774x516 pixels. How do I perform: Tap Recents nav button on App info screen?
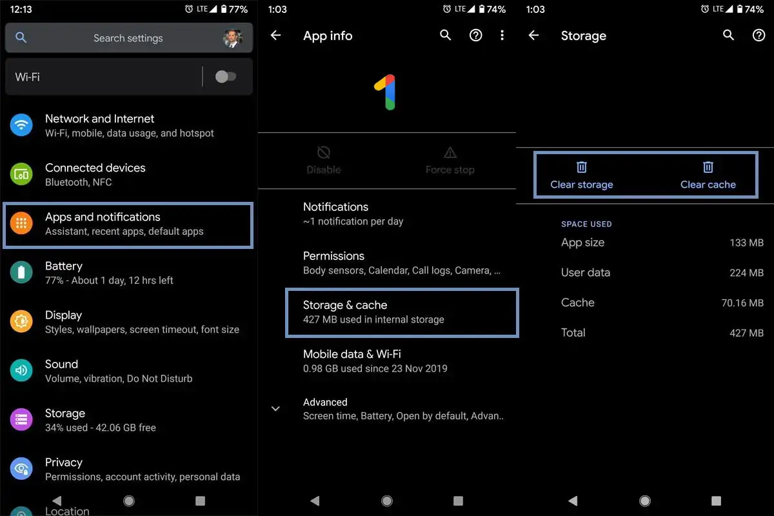tap(458, 501)
